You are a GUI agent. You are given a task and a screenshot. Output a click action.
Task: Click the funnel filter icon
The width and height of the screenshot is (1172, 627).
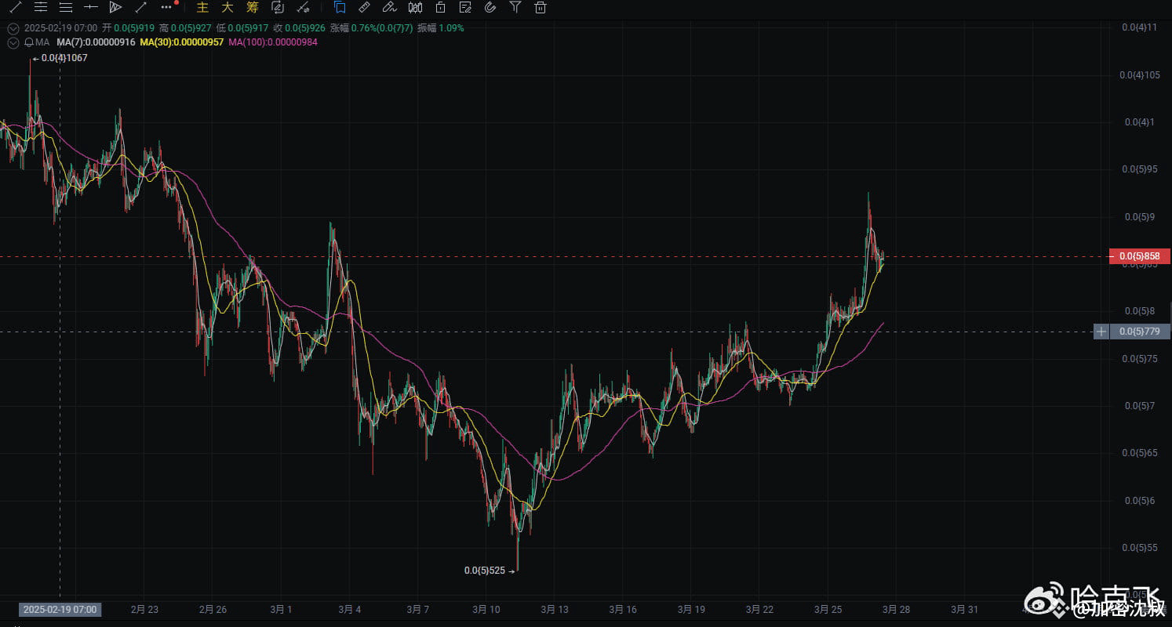[x=515, y=7]
